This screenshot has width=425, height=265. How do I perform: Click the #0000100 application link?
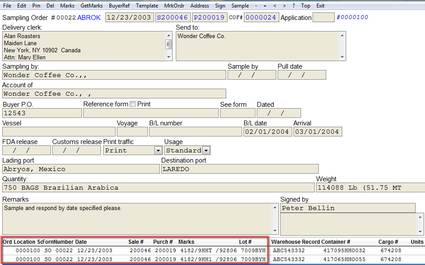[x=352, y=17]
